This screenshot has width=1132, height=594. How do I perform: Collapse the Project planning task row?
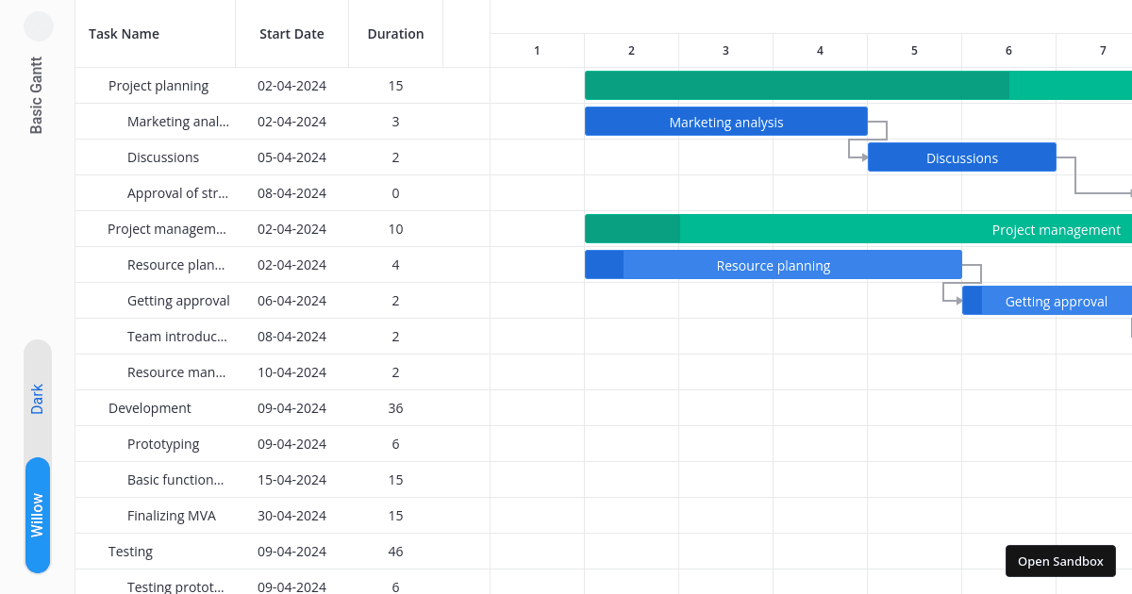(96, 86)
